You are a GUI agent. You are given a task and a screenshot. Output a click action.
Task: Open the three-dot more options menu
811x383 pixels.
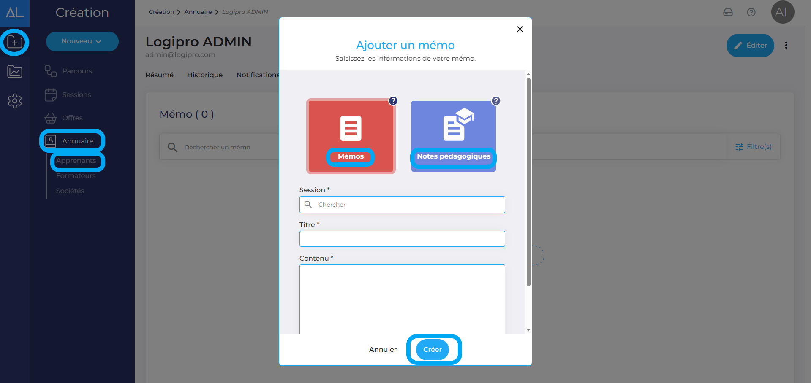click(786, 45)
